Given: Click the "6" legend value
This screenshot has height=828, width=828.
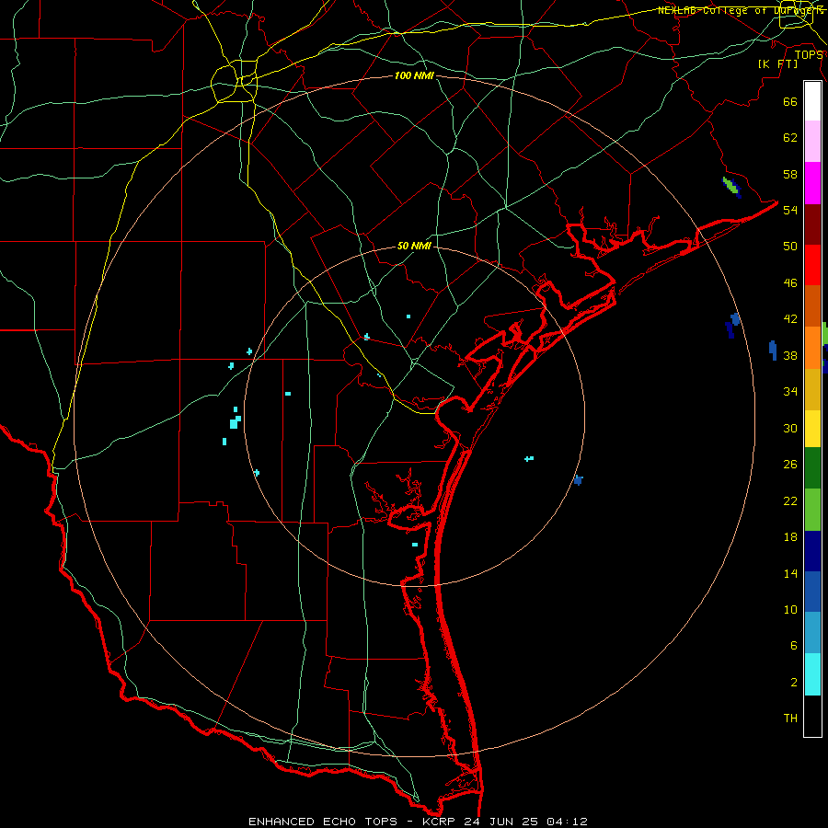Looking at the screenshot, I should pyautogui.click(x=793, y=646).
